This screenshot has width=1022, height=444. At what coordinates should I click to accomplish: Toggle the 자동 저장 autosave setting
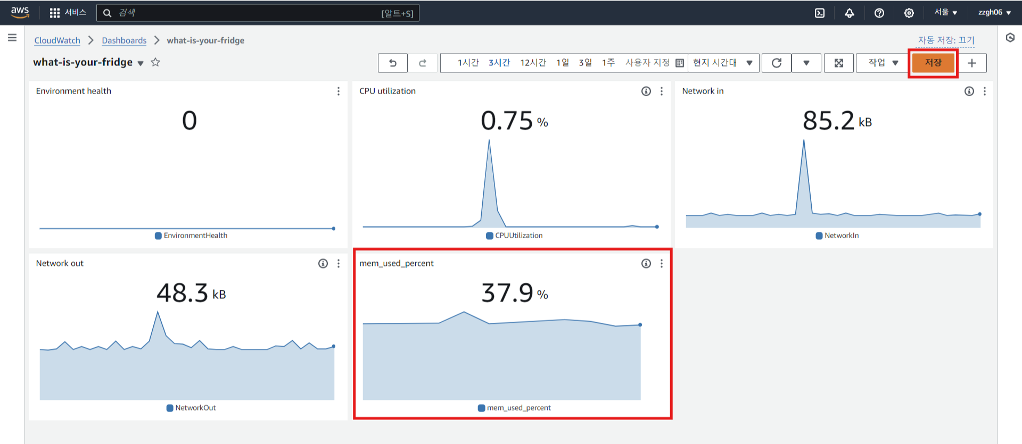[x=946, y=40]
